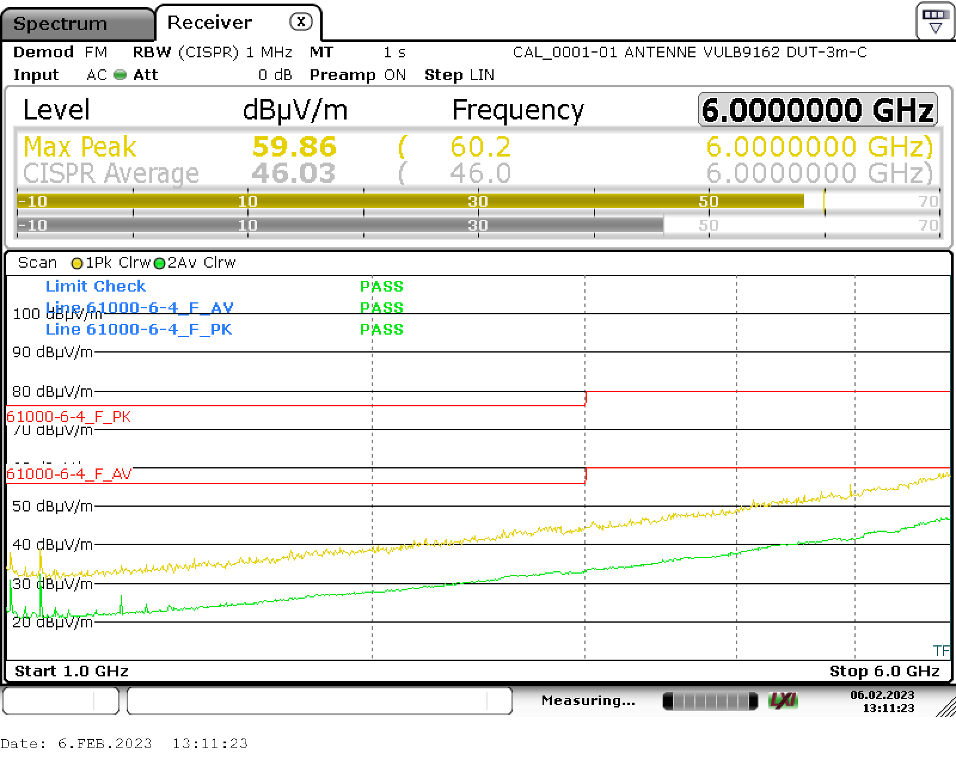Click the small empty status field at bottom left
The width and height of the screenshot is (956, 772).
60,700
